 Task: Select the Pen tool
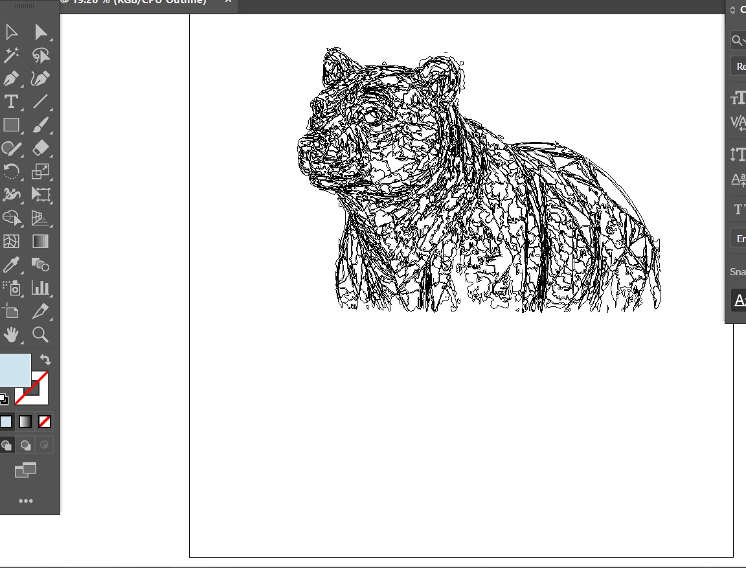click(12, 78)
